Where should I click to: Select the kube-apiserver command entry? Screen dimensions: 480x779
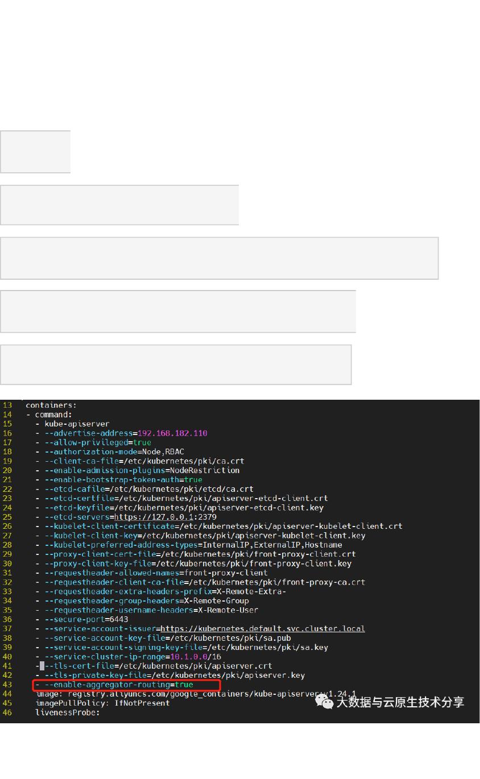click(x=77, y=424)
